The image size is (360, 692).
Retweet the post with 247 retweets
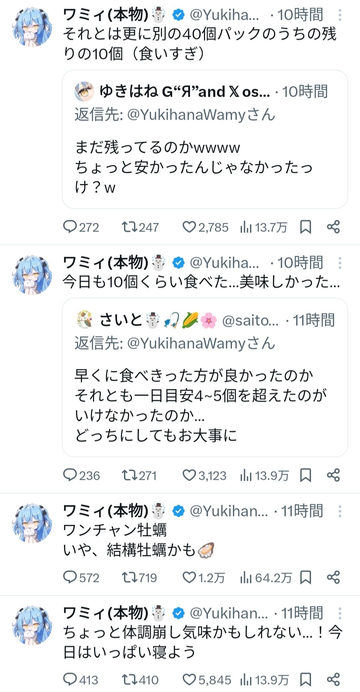point(140,227)
